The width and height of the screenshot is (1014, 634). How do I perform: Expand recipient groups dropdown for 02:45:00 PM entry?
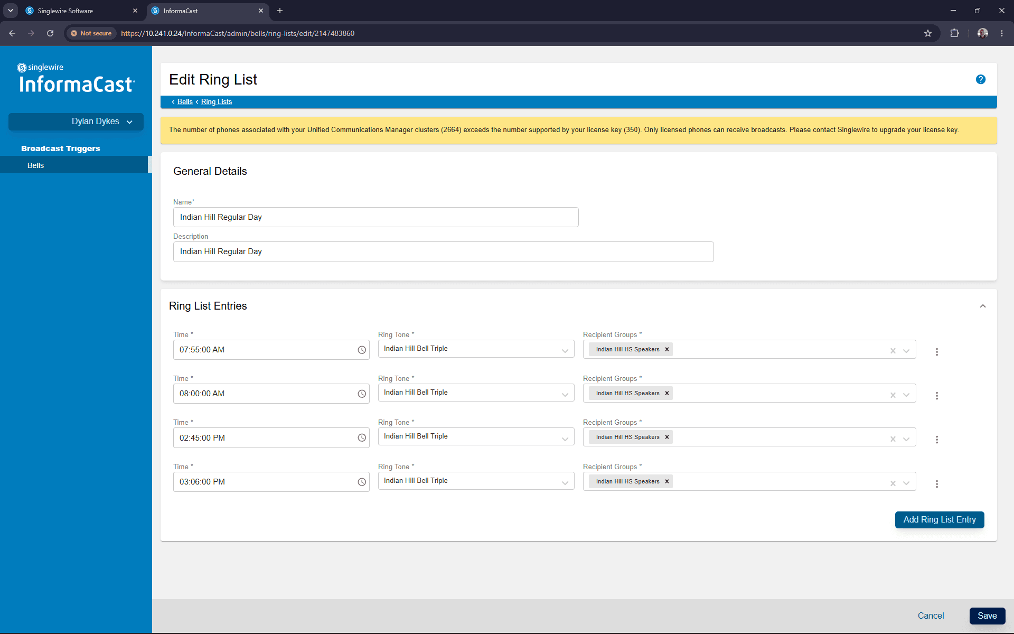tap(906, 439)
